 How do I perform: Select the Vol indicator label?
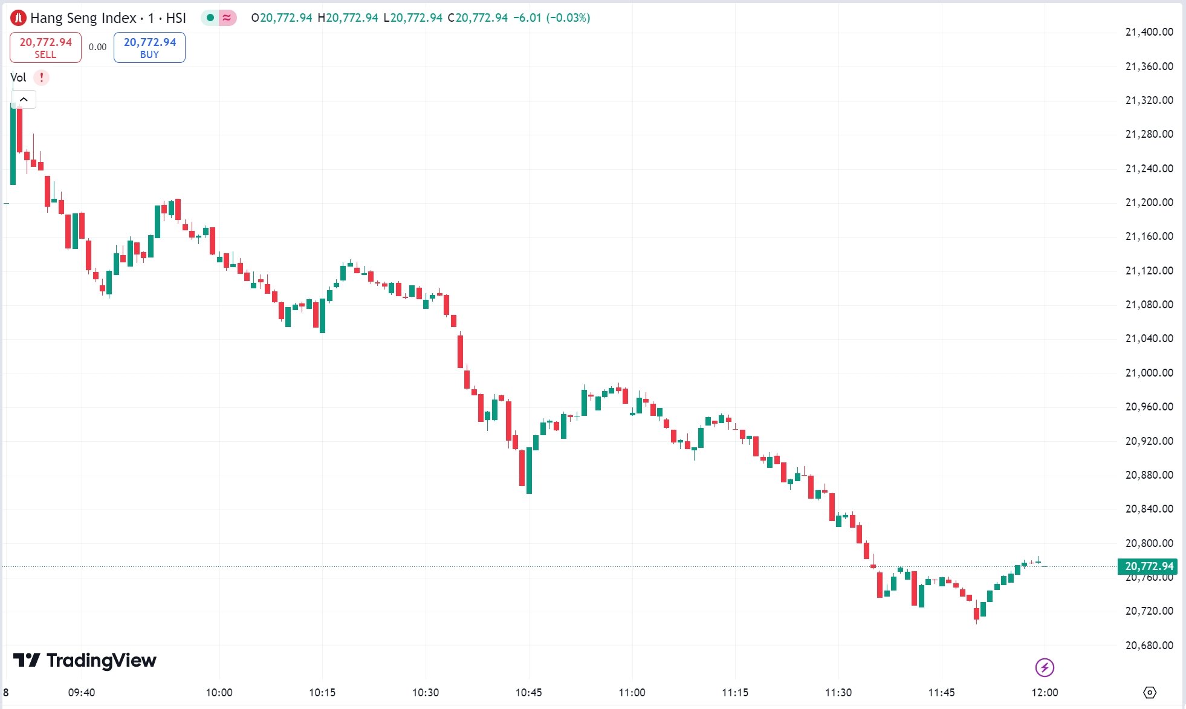(18, 77)
